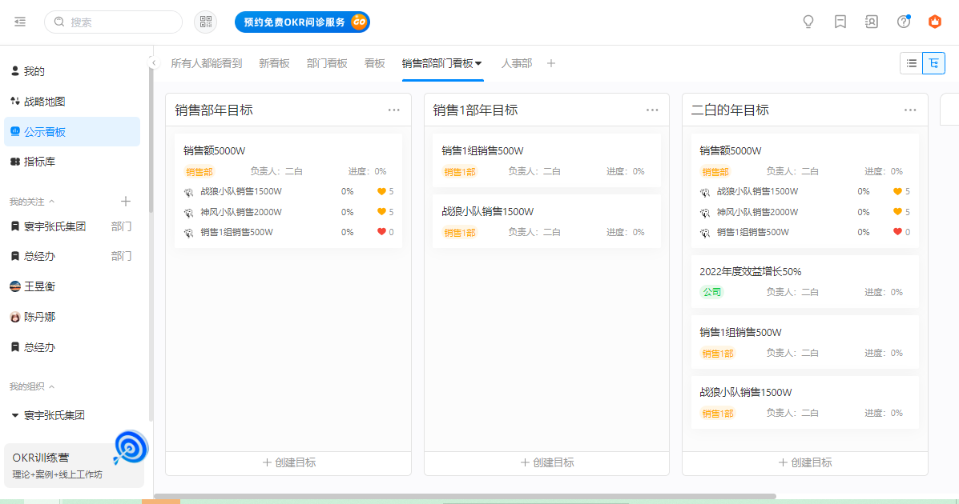Click the orange crown badge icon
This screenshot has height=504, width=959.
934,22
